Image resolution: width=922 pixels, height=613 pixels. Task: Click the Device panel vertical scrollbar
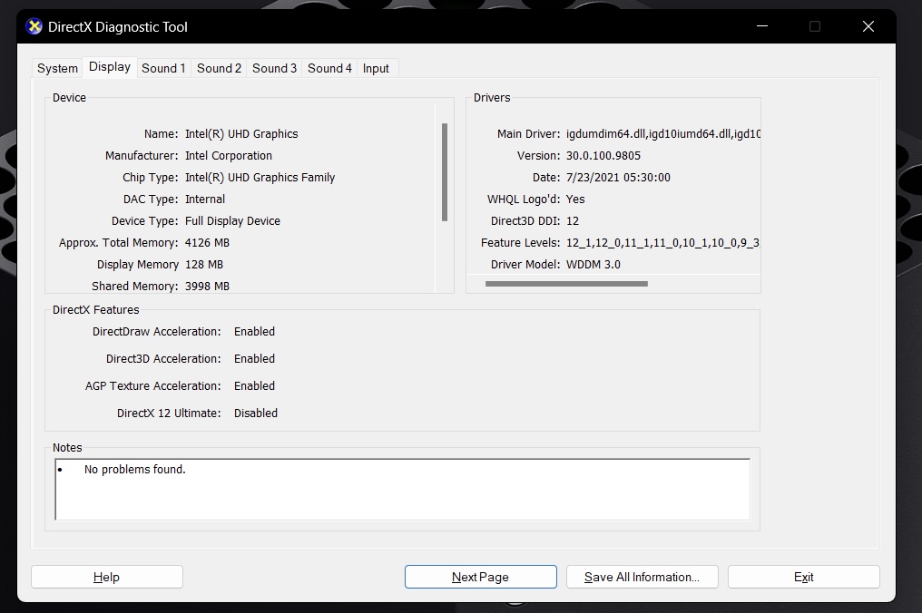pos(445,172)
